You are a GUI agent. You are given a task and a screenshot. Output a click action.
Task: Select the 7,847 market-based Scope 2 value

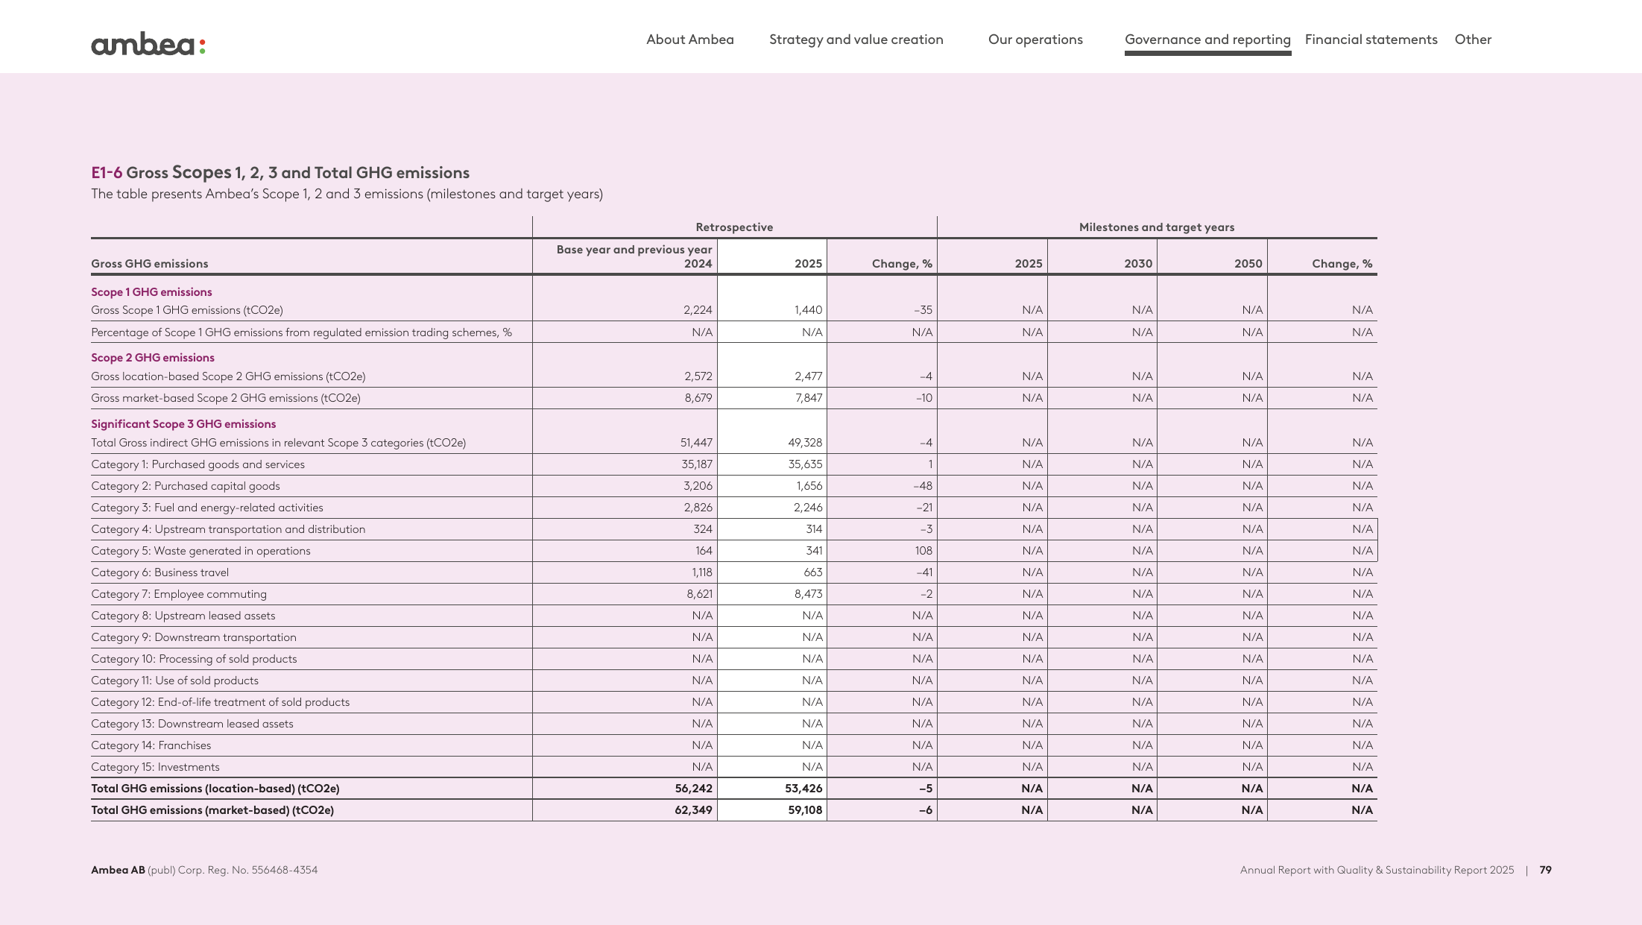(x=808, y=398)
